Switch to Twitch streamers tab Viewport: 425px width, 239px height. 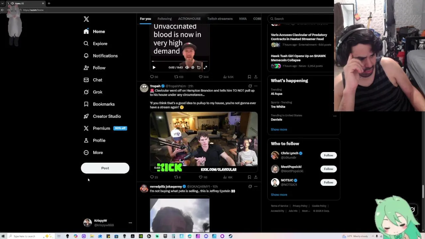[x=220, y=19]
